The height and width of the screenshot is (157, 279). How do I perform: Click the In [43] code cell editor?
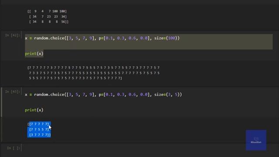[149, 102]
